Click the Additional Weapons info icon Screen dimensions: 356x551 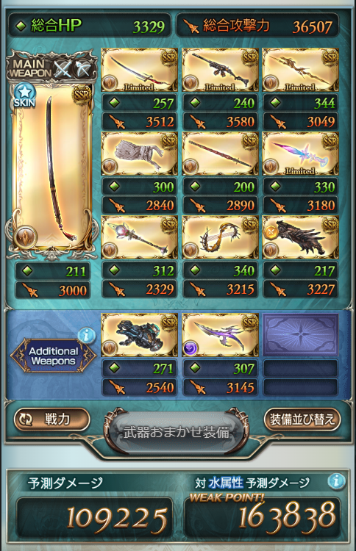[86, 336]
